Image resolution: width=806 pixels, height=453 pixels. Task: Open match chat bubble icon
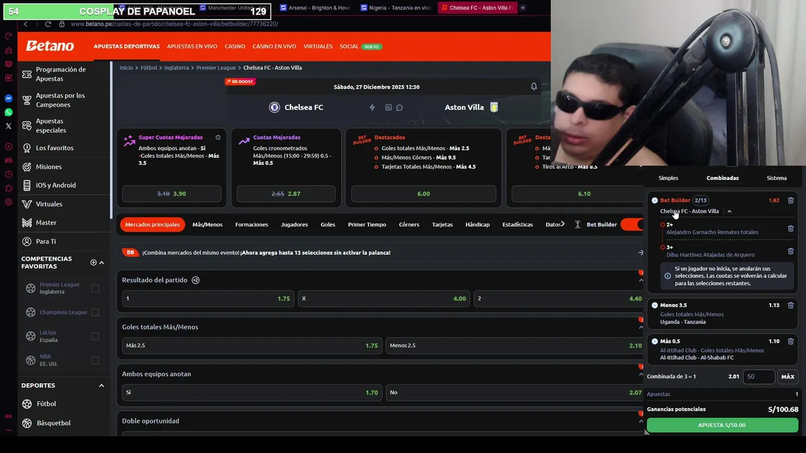pyautogui.click(x=399, y=108)
